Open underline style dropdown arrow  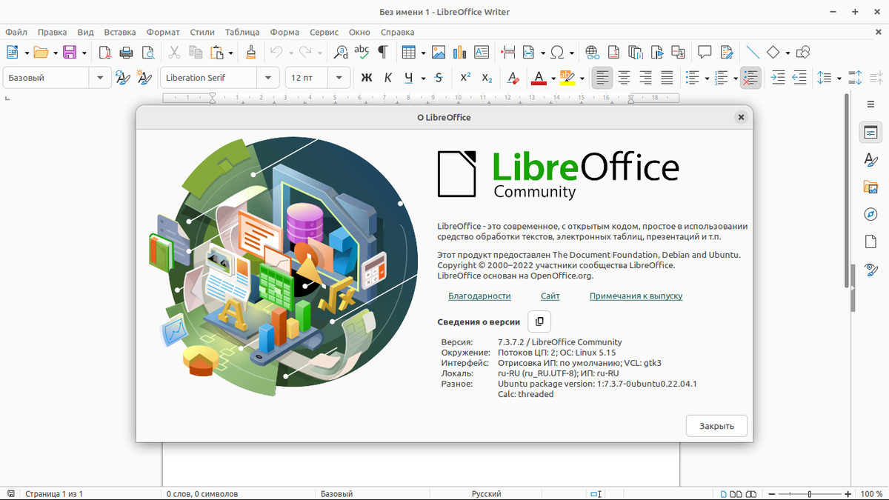coord(423,77)
